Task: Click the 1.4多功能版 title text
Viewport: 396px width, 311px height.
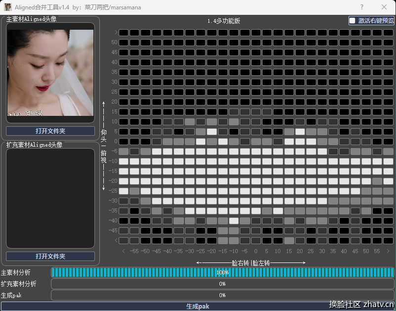Action: [x=224, y=21]
